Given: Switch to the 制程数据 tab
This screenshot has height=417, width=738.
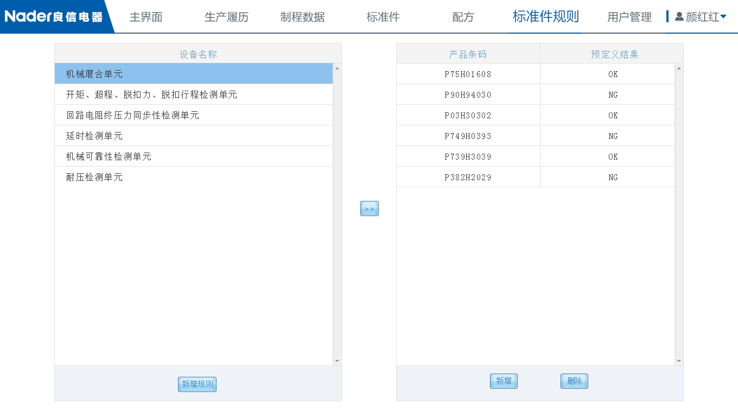Looking at the screenshot, I should tap(303, 17).
